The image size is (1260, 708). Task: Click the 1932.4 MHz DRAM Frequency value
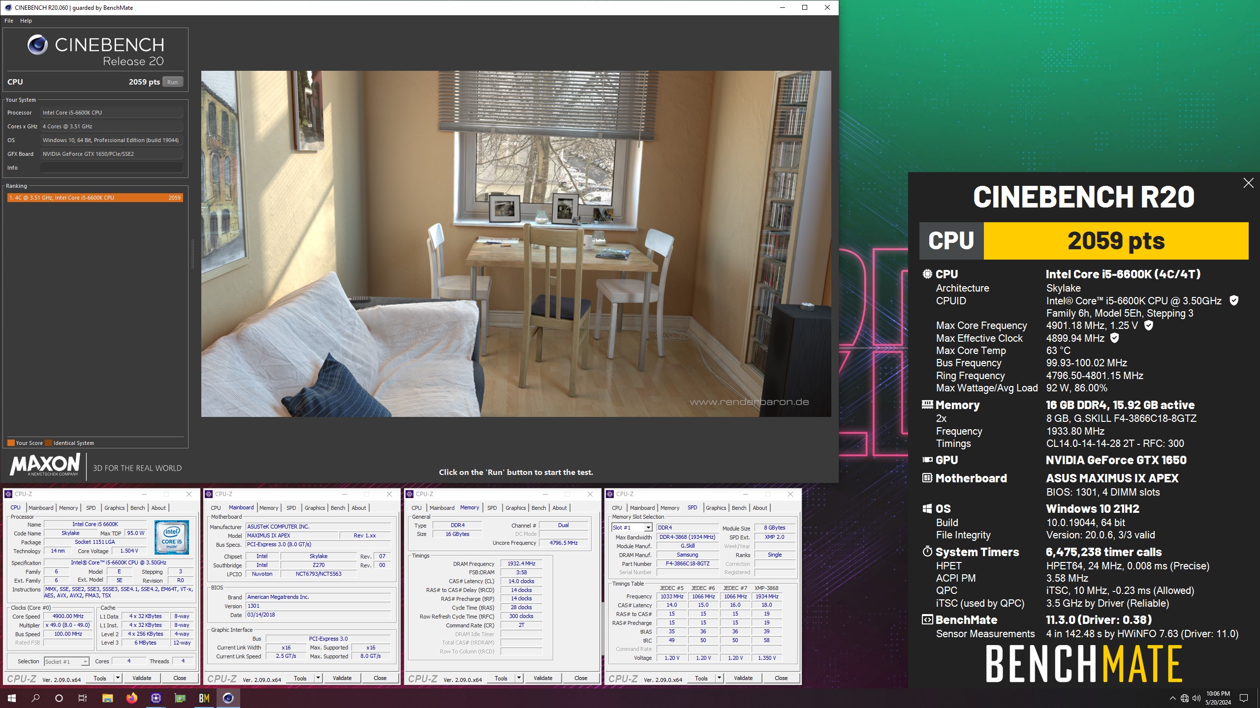tap(521, 563)
